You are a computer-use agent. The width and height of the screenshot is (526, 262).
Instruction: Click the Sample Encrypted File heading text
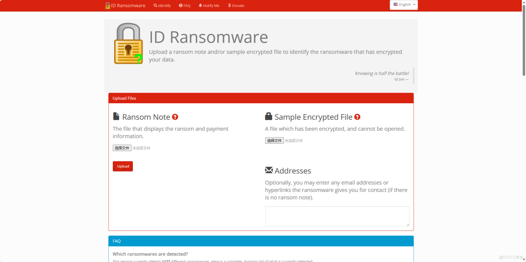[x=314, y=117]
